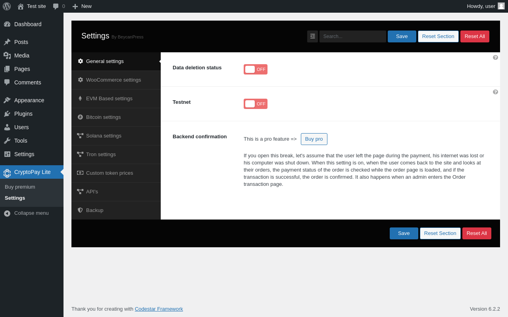The width and height of the screenshot is (508, 317).
Task: Toggle Data deletion status switch
Action: point(256,69)
